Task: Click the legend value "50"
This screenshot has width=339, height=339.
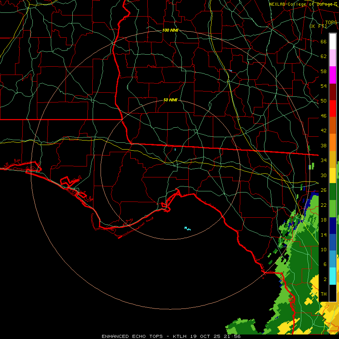Action: tap(324, 101)
